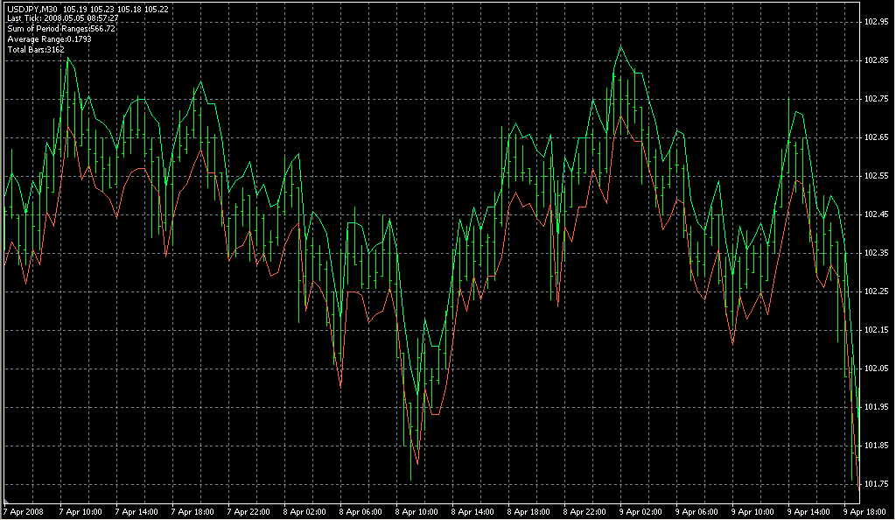Image resolution: width=896 pixels, height=520 pixels.
Task: Select the 102.55 price scale value
Action: coord(876,176)
